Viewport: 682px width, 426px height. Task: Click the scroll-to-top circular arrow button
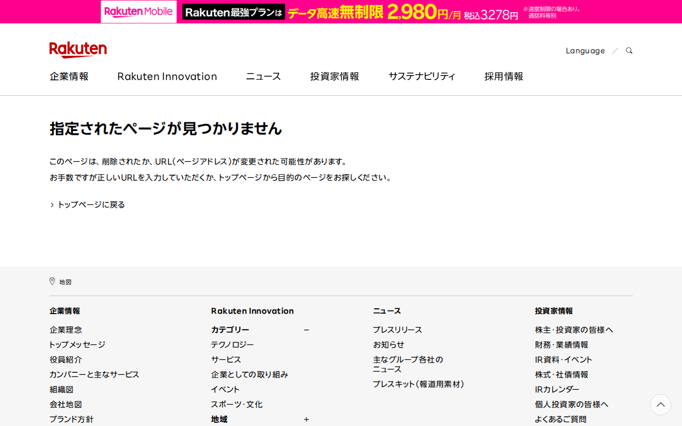click(x=660, y=405)
